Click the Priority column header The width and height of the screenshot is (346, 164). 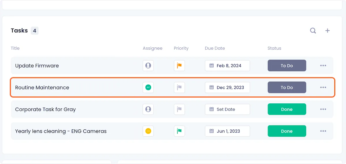pos(181,48)
